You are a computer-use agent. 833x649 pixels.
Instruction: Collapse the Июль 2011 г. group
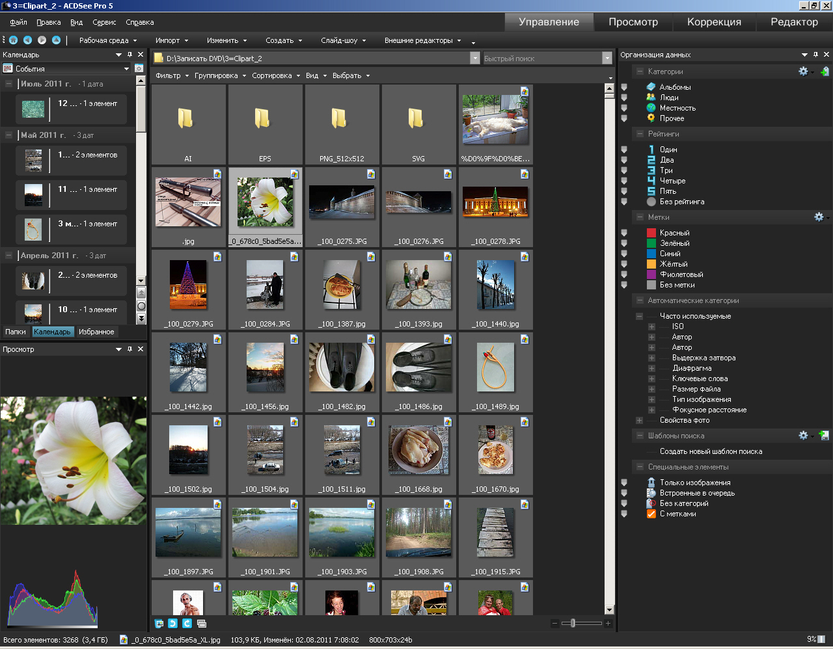point(8,84)
